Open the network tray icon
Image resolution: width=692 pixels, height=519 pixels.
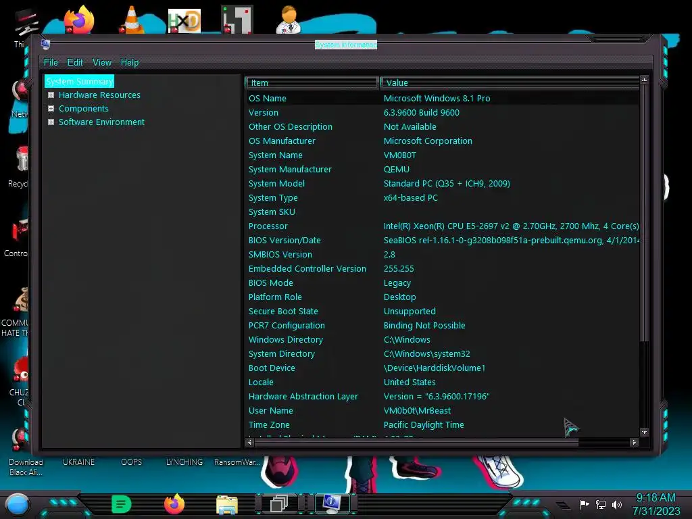click(601, 504)
